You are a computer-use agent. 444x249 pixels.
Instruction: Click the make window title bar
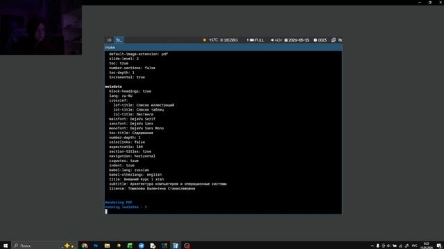223,48
